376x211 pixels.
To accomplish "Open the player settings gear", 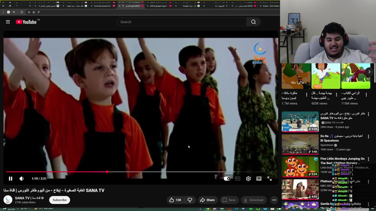I will (248, 178).
